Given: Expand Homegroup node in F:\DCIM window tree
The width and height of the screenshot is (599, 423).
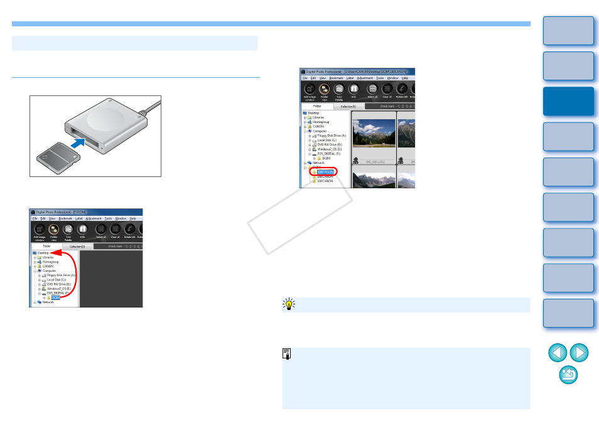Looking at the screenshot, I should click(x=35, y=262).
